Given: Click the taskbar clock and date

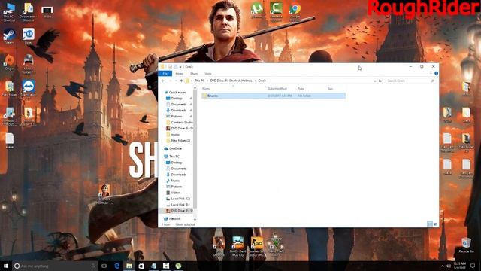Looking at the screenshot, I should coord(459,266).
